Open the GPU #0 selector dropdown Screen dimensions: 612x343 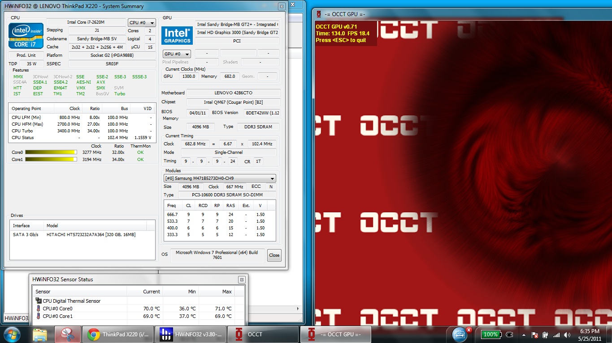pos(177,54)
